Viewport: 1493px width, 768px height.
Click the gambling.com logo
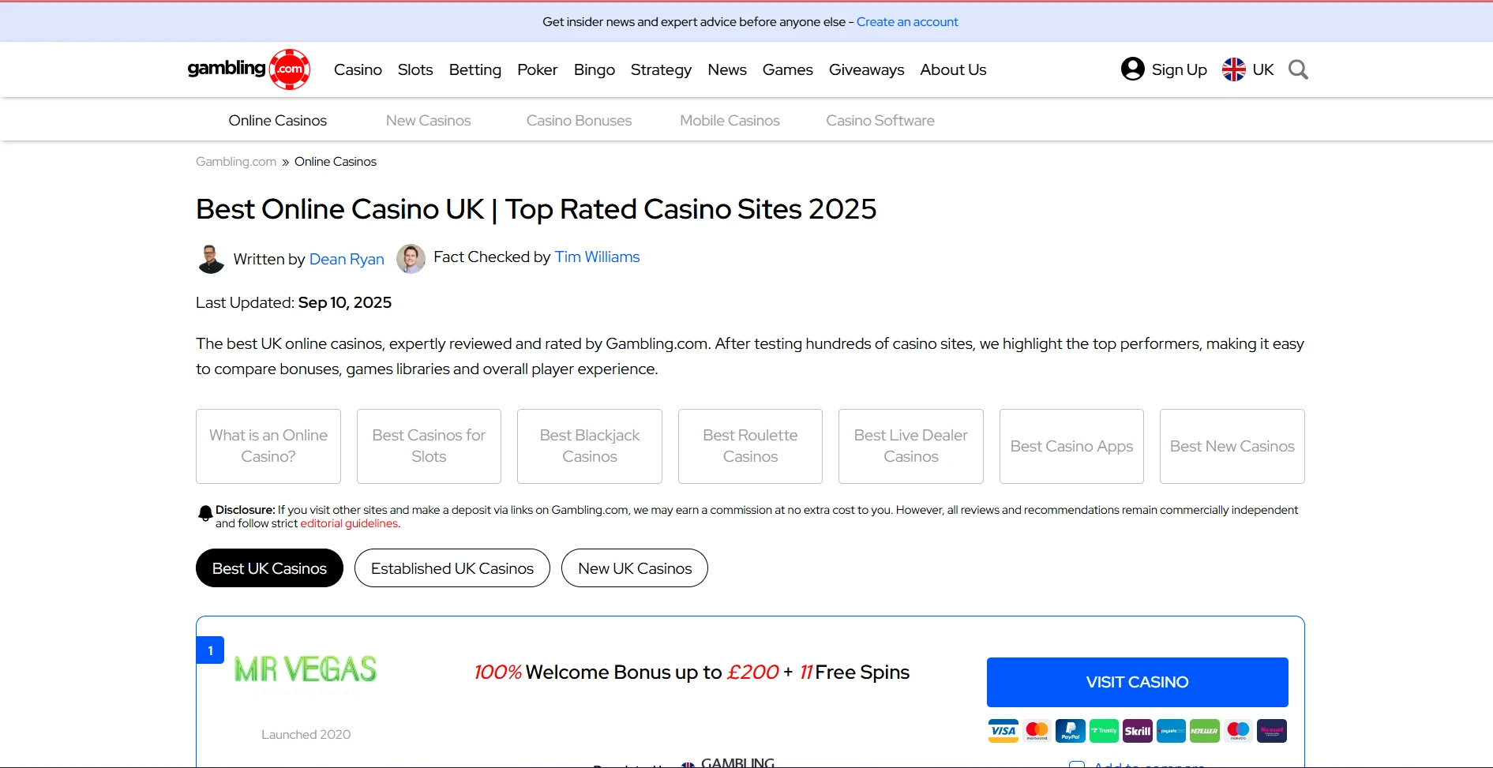249,69
